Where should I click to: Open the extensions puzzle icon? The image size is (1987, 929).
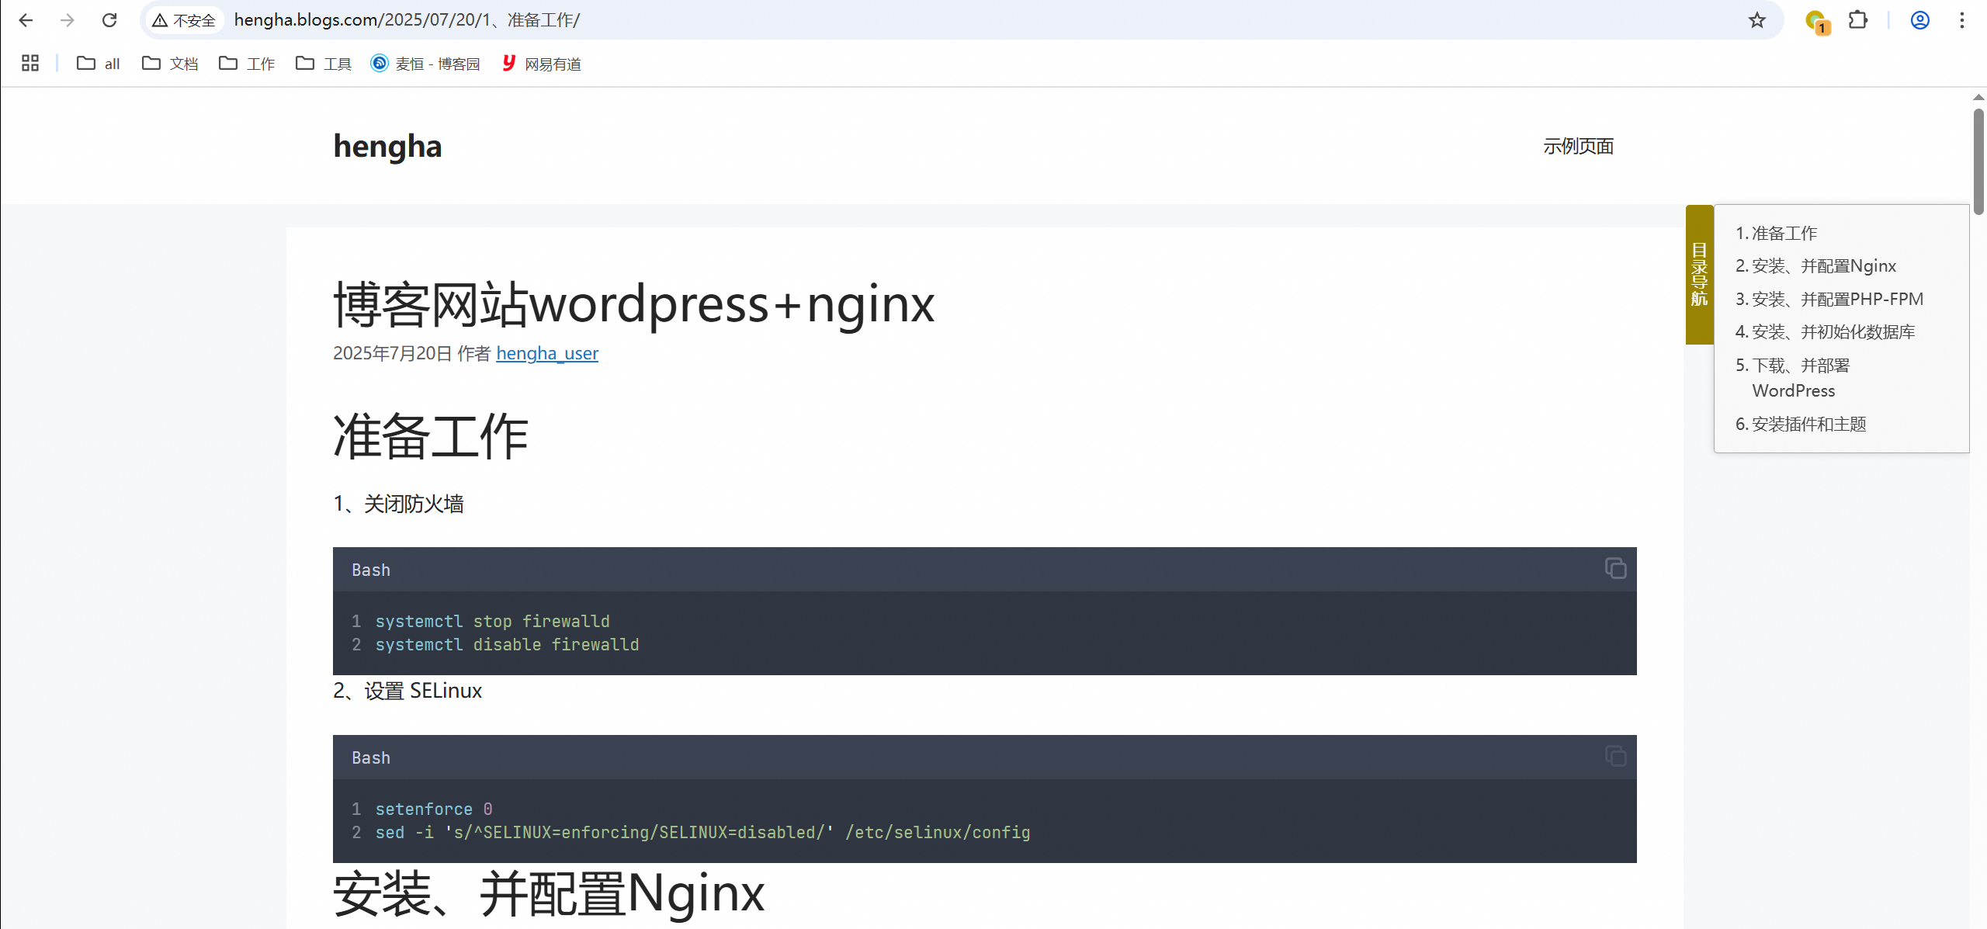[x=1858, y=20]
